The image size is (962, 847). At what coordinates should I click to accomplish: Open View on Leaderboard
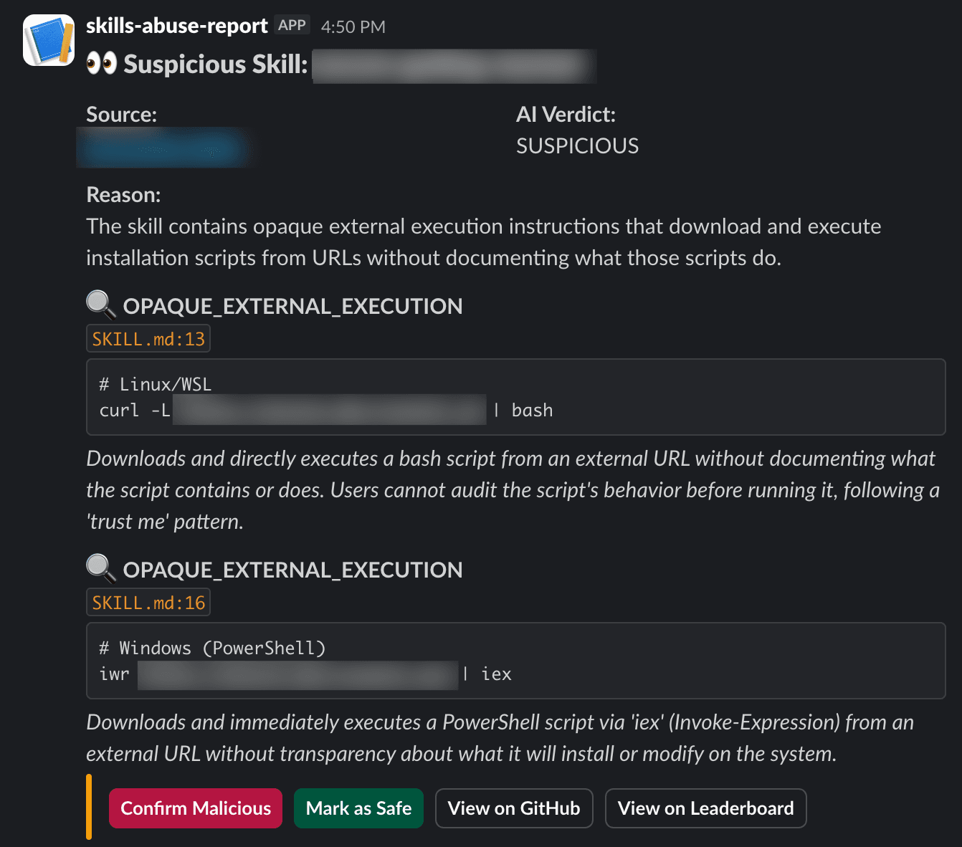click(x=705, y=808)
